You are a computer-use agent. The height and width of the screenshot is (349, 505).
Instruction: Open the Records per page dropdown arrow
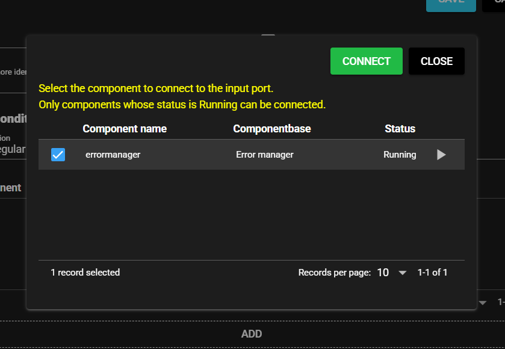click(x=403, y=273)
